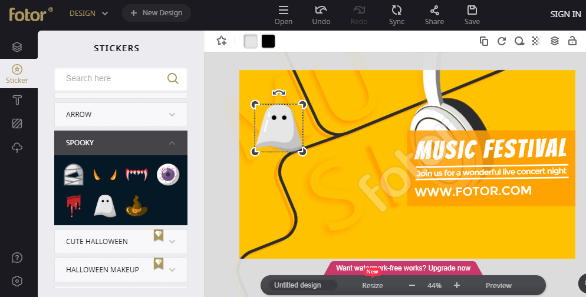
Task: Click Open in top toolbar
Action: [284, 15]
